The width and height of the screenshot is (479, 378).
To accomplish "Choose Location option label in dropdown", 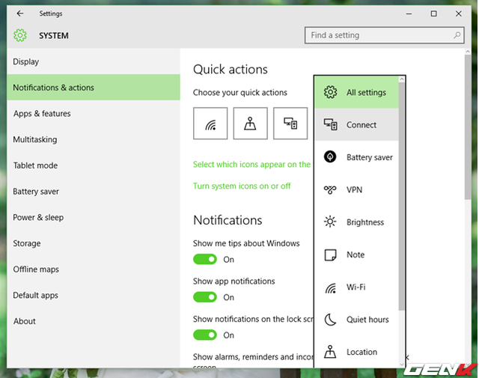I will pyautogui.click(x=362, y=352).
